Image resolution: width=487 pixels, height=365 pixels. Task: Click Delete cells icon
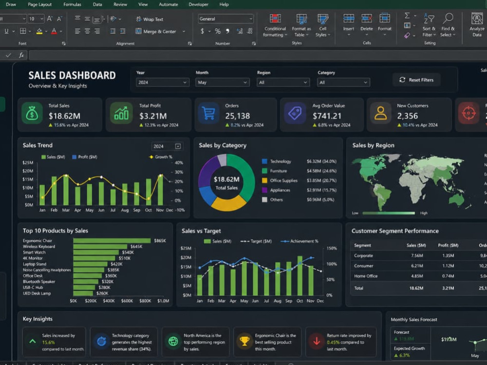367,19
